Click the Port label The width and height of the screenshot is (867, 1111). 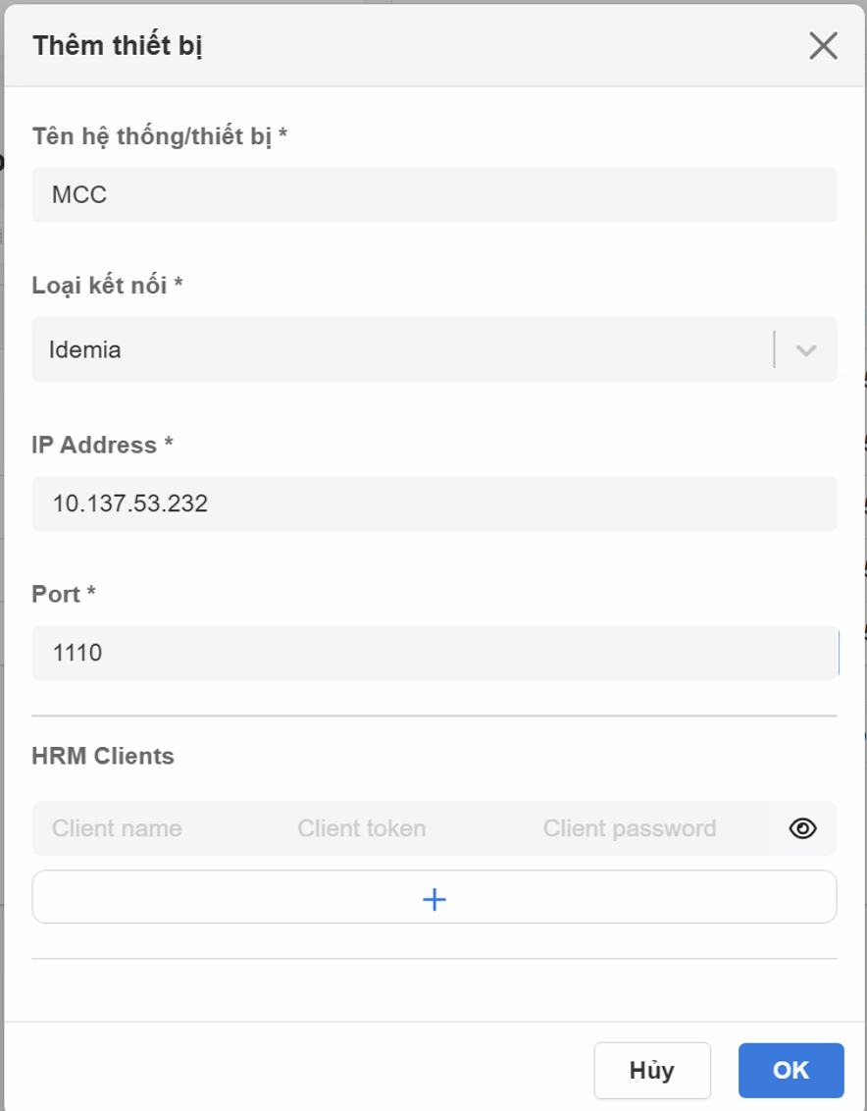(64, 594)
